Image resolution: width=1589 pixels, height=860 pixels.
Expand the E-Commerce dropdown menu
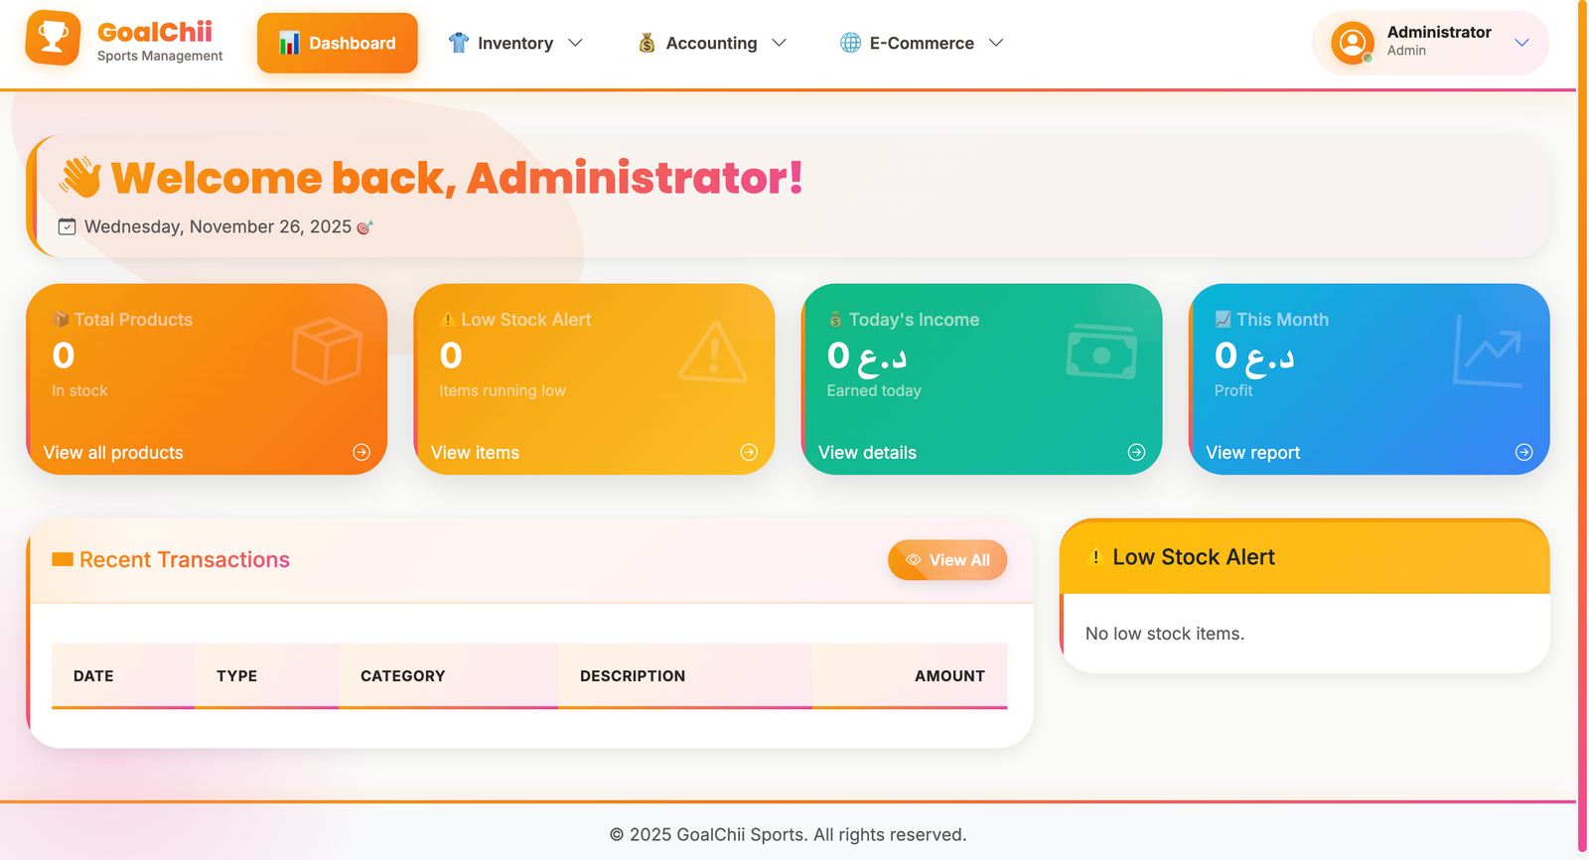tap(922, 43)
